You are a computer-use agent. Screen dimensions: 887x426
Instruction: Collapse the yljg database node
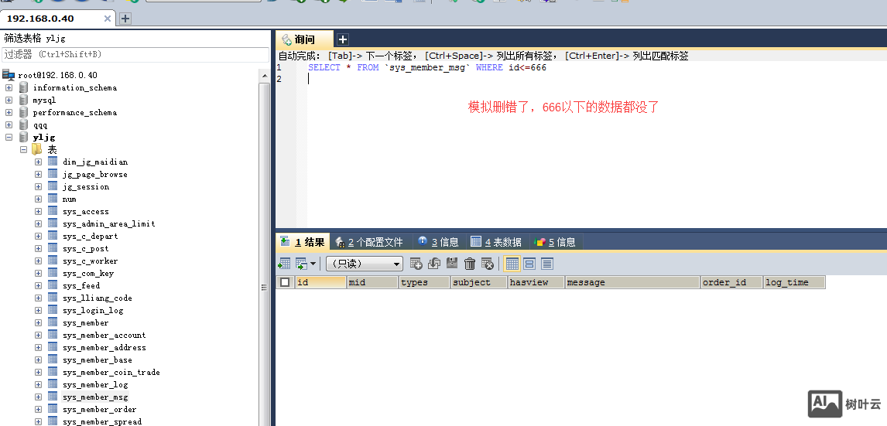(x=9, y=138)
